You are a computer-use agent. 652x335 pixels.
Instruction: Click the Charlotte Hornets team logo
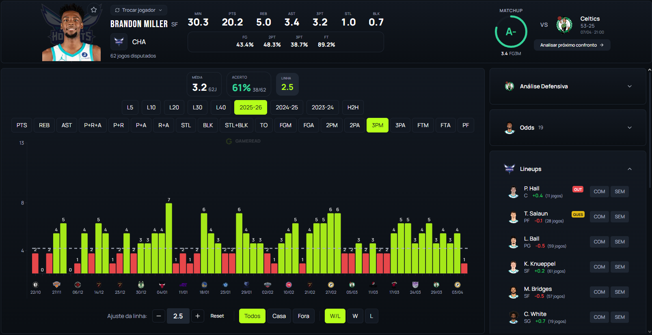pyautogui.click(x=119, y=42)
